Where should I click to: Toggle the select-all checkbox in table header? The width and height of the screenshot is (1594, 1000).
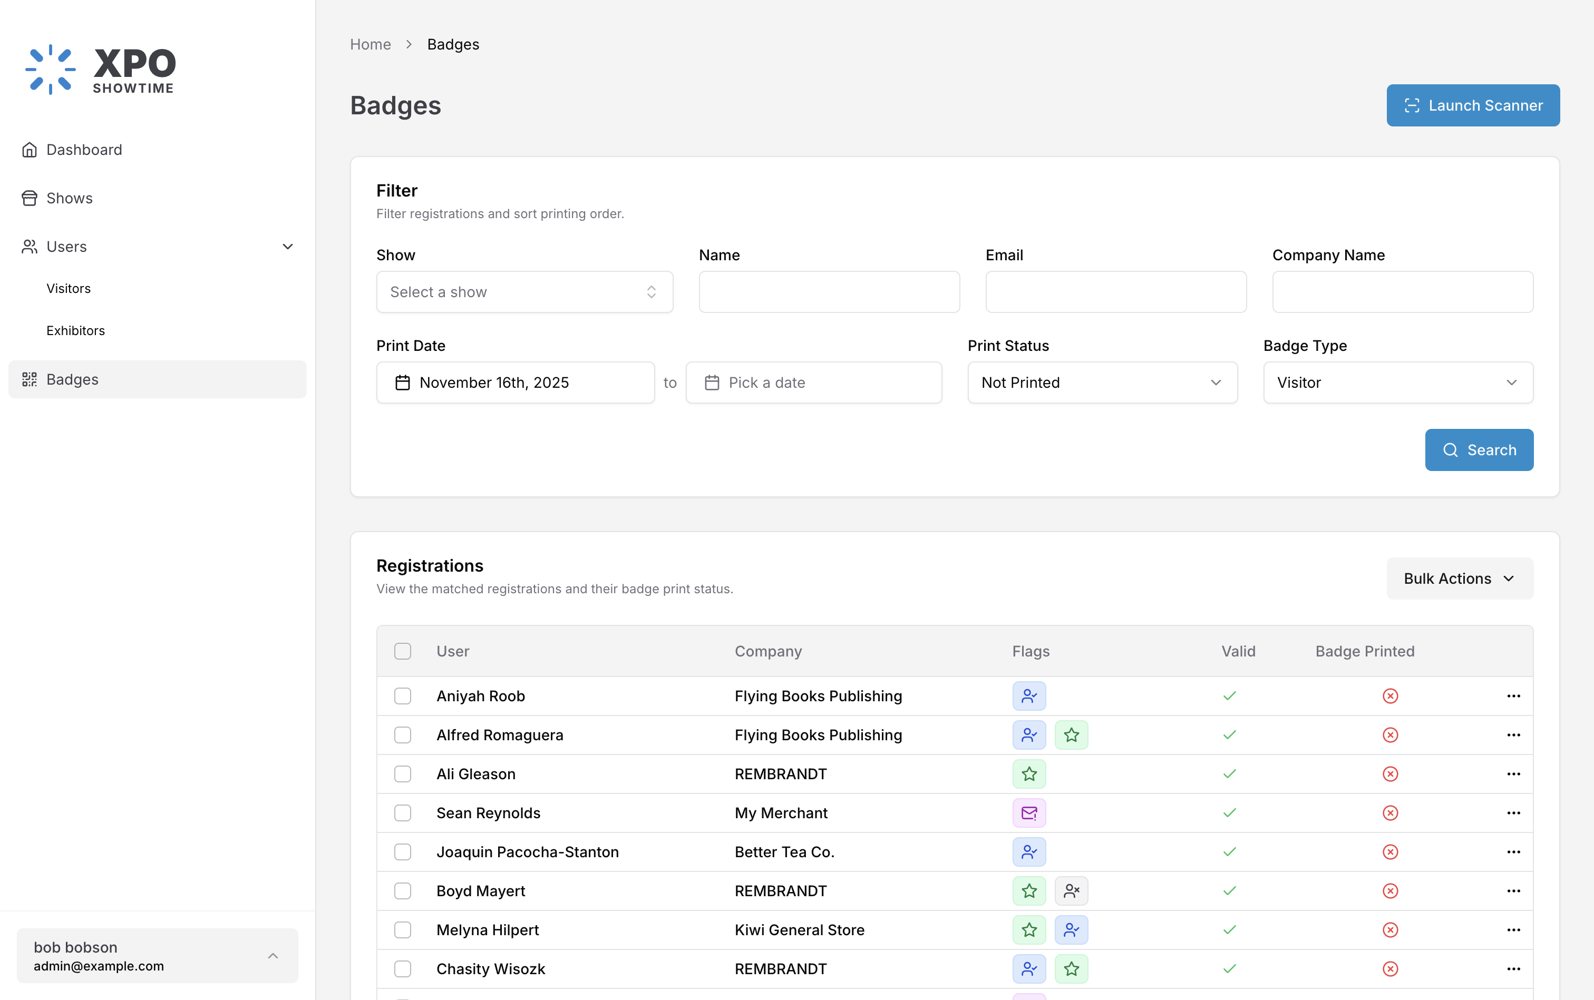[x=402, y=651]
